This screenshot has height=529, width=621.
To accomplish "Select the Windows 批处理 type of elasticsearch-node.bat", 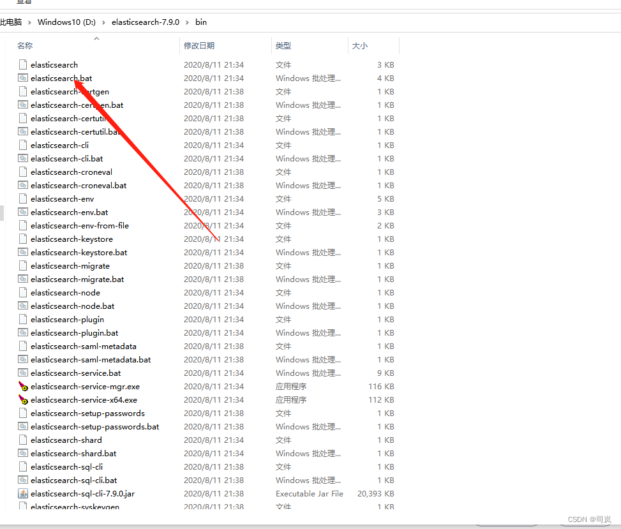I will click(308, 306).
